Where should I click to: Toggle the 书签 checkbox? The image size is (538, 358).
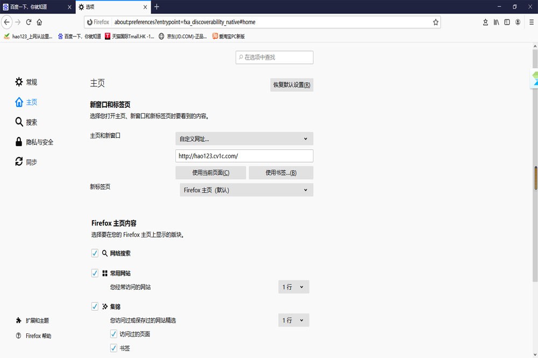click(x=114, y=348)
